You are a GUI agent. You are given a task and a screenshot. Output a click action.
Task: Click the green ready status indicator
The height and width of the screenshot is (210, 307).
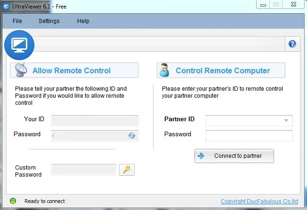(x=13, y=201)
